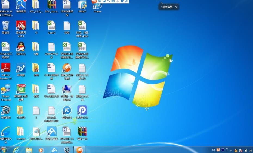Open the DS6300 ERROR LIST file
The image size is (253, 153).
coord(51,114)
